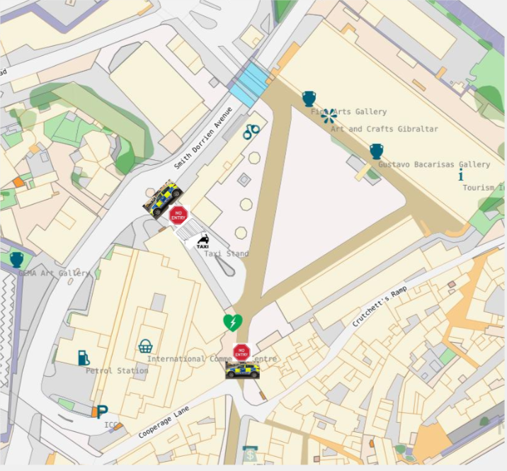507x471 pixels.
Task: Select the Petrol Station fuel pump icon
Action: [84, 358]
